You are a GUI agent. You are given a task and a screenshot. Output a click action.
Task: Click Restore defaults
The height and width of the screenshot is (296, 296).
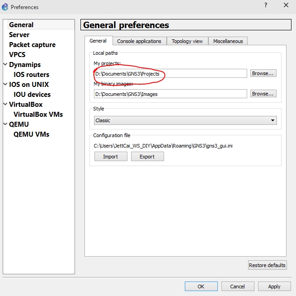click(268, 265)
